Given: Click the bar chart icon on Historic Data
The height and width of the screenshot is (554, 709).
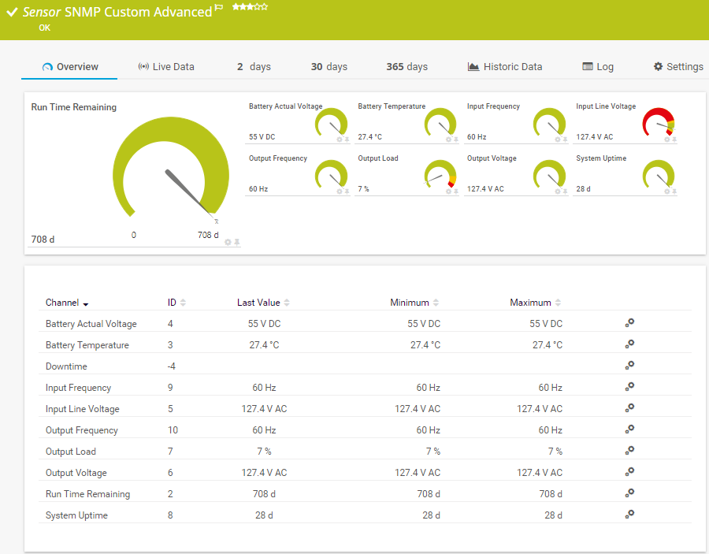Looking at the screenshot, I should point(473,66).
